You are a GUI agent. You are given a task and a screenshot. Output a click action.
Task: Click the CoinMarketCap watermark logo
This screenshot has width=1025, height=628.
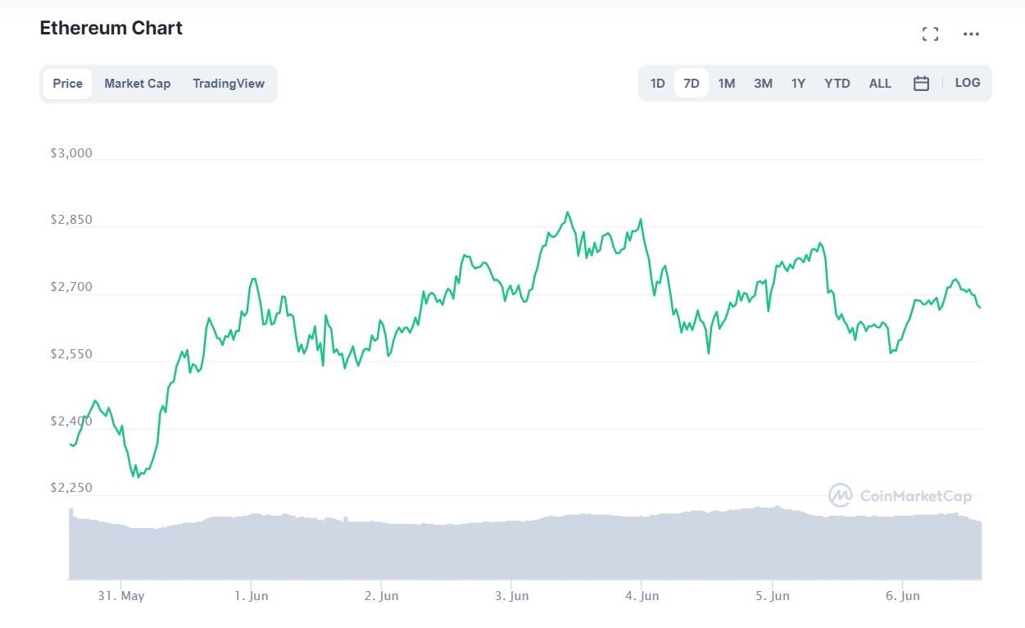point(900,495)
